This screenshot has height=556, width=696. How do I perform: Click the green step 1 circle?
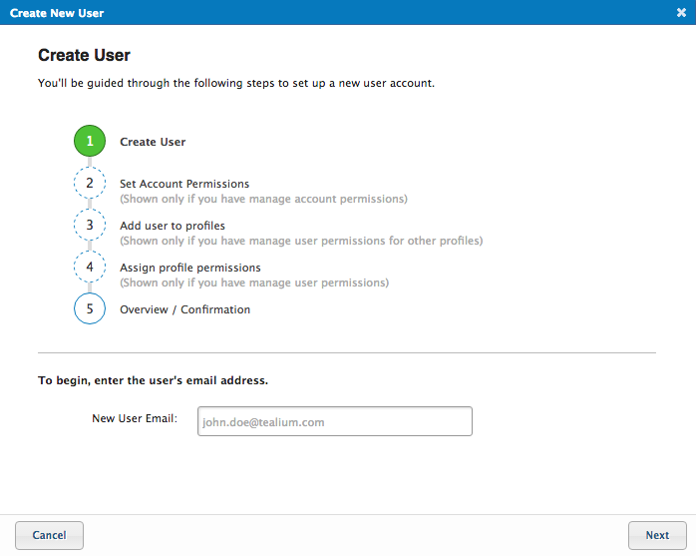coord(90,142)
